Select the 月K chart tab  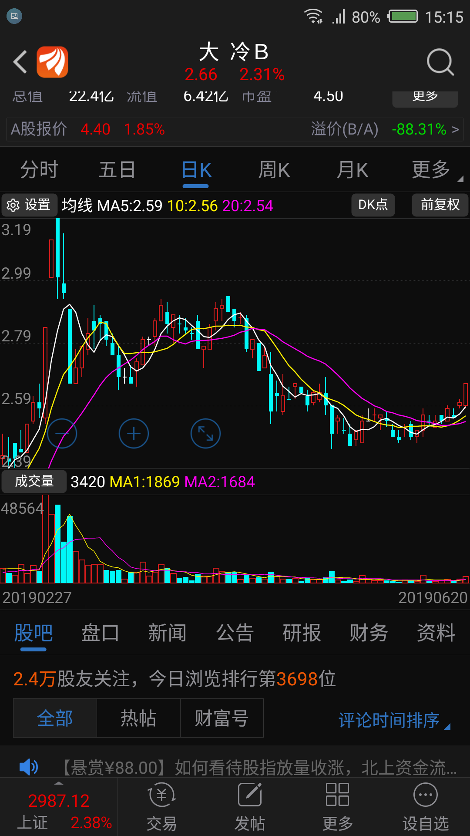pos(352,170)
